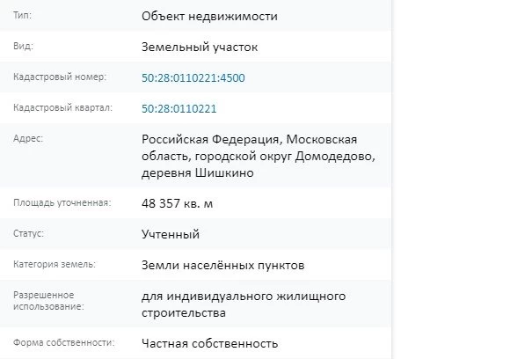Open cadastral number link 50:28:0110221:4500
Screen dimensions: 532x359
193,78
